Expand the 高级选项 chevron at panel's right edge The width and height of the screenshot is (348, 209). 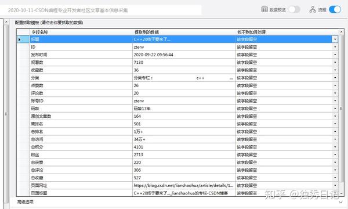click(x=340, y=202)
